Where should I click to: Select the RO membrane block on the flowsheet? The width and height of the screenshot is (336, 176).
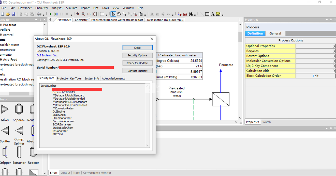pos(221,99)
